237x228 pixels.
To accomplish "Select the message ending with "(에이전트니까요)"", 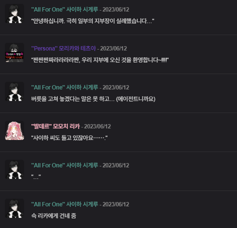I will coord(93,99).
